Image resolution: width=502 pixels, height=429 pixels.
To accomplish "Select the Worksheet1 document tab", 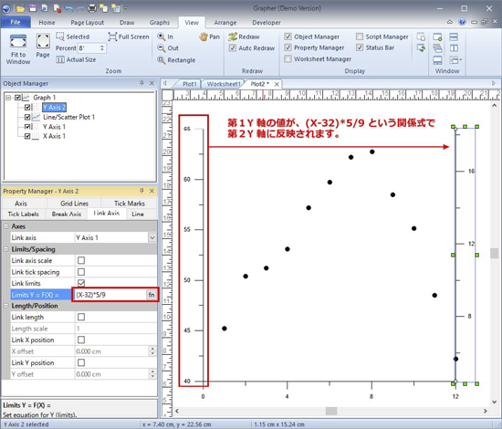I will tap(223, 84).
